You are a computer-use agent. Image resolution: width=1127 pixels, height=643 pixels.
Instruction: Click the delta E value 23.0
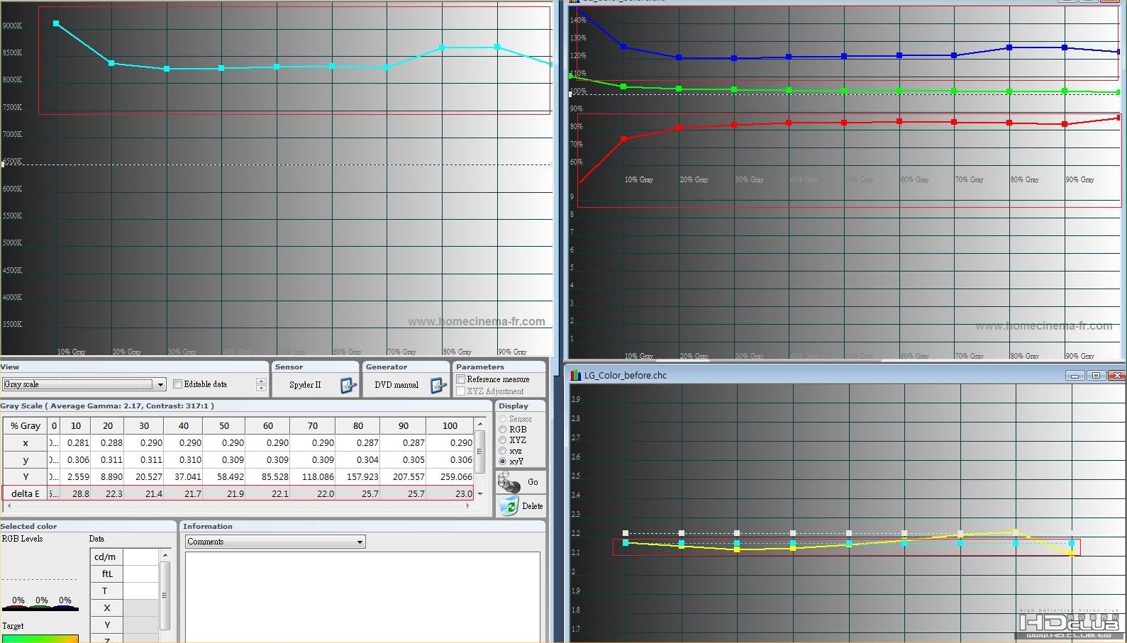pyautogui.click(x=463, y=494)
